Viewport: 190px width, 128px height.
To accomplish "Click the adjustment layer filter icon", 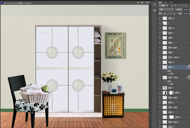I will coord(175,6).
